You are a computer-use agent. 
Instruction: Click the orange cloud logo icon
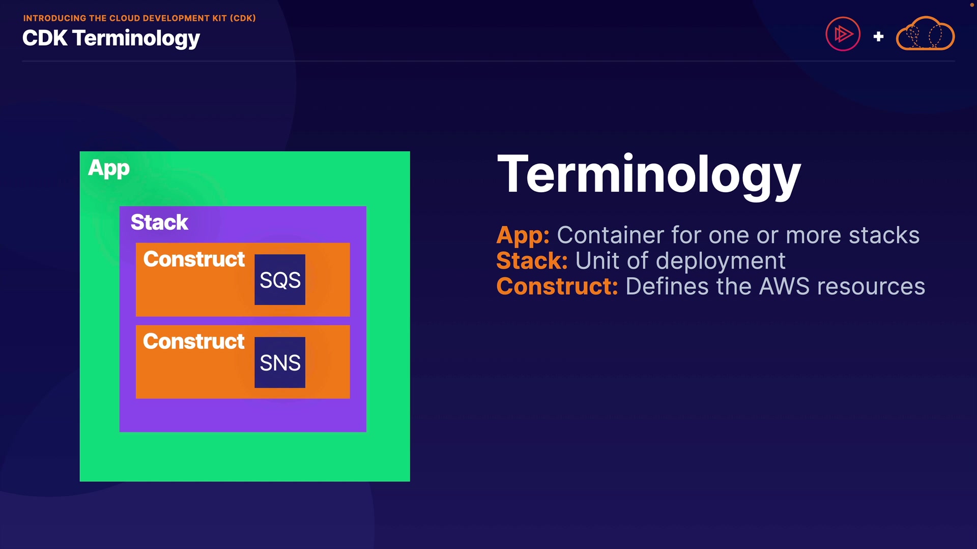[925, 34]
